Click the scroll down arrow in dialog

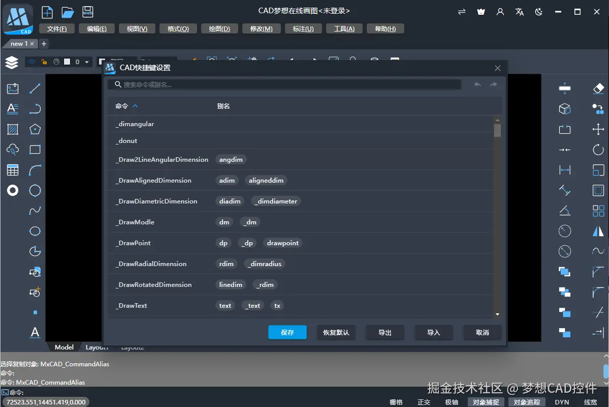498,314
